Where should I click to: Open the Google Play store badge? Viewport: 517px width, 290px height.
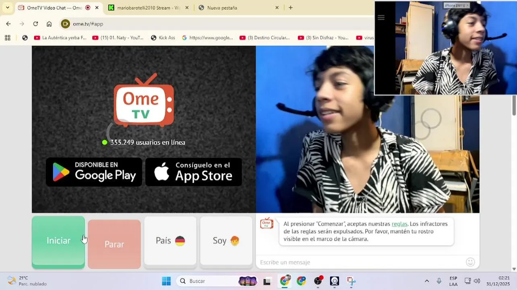pos(94,172)
